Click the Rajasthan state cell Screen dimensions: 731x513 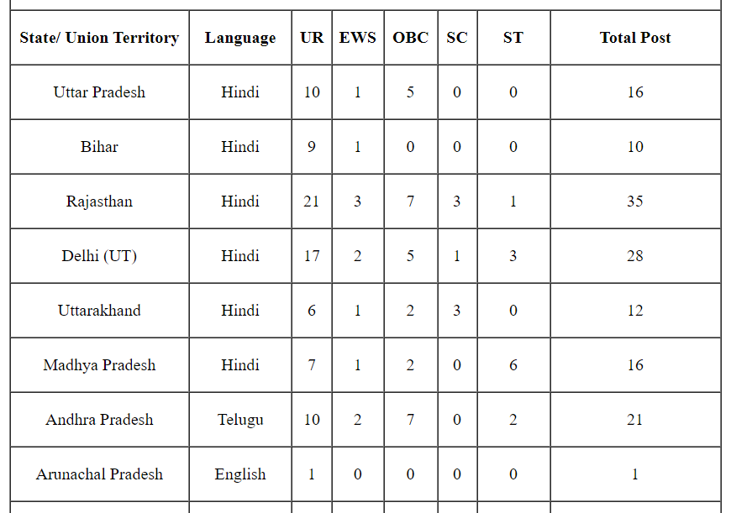[99, 201]
